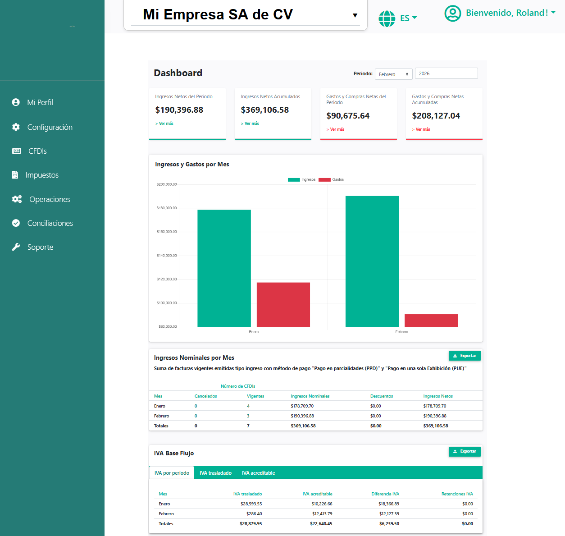
Task: Click Exportar in the IVA Base Flujo panel
Action: [x=465, y=451]
